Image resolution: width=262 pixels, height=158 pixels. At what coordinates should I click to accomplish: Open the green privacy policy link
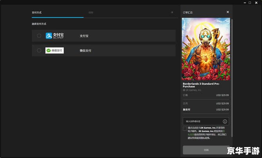(191, 135)
